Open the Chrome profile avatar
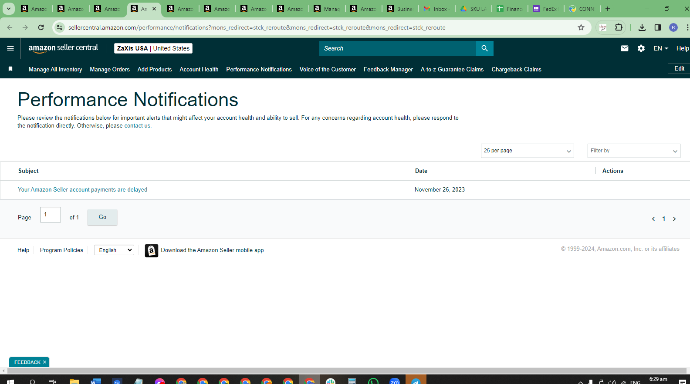The image size is (690, 384). (673, 27)
